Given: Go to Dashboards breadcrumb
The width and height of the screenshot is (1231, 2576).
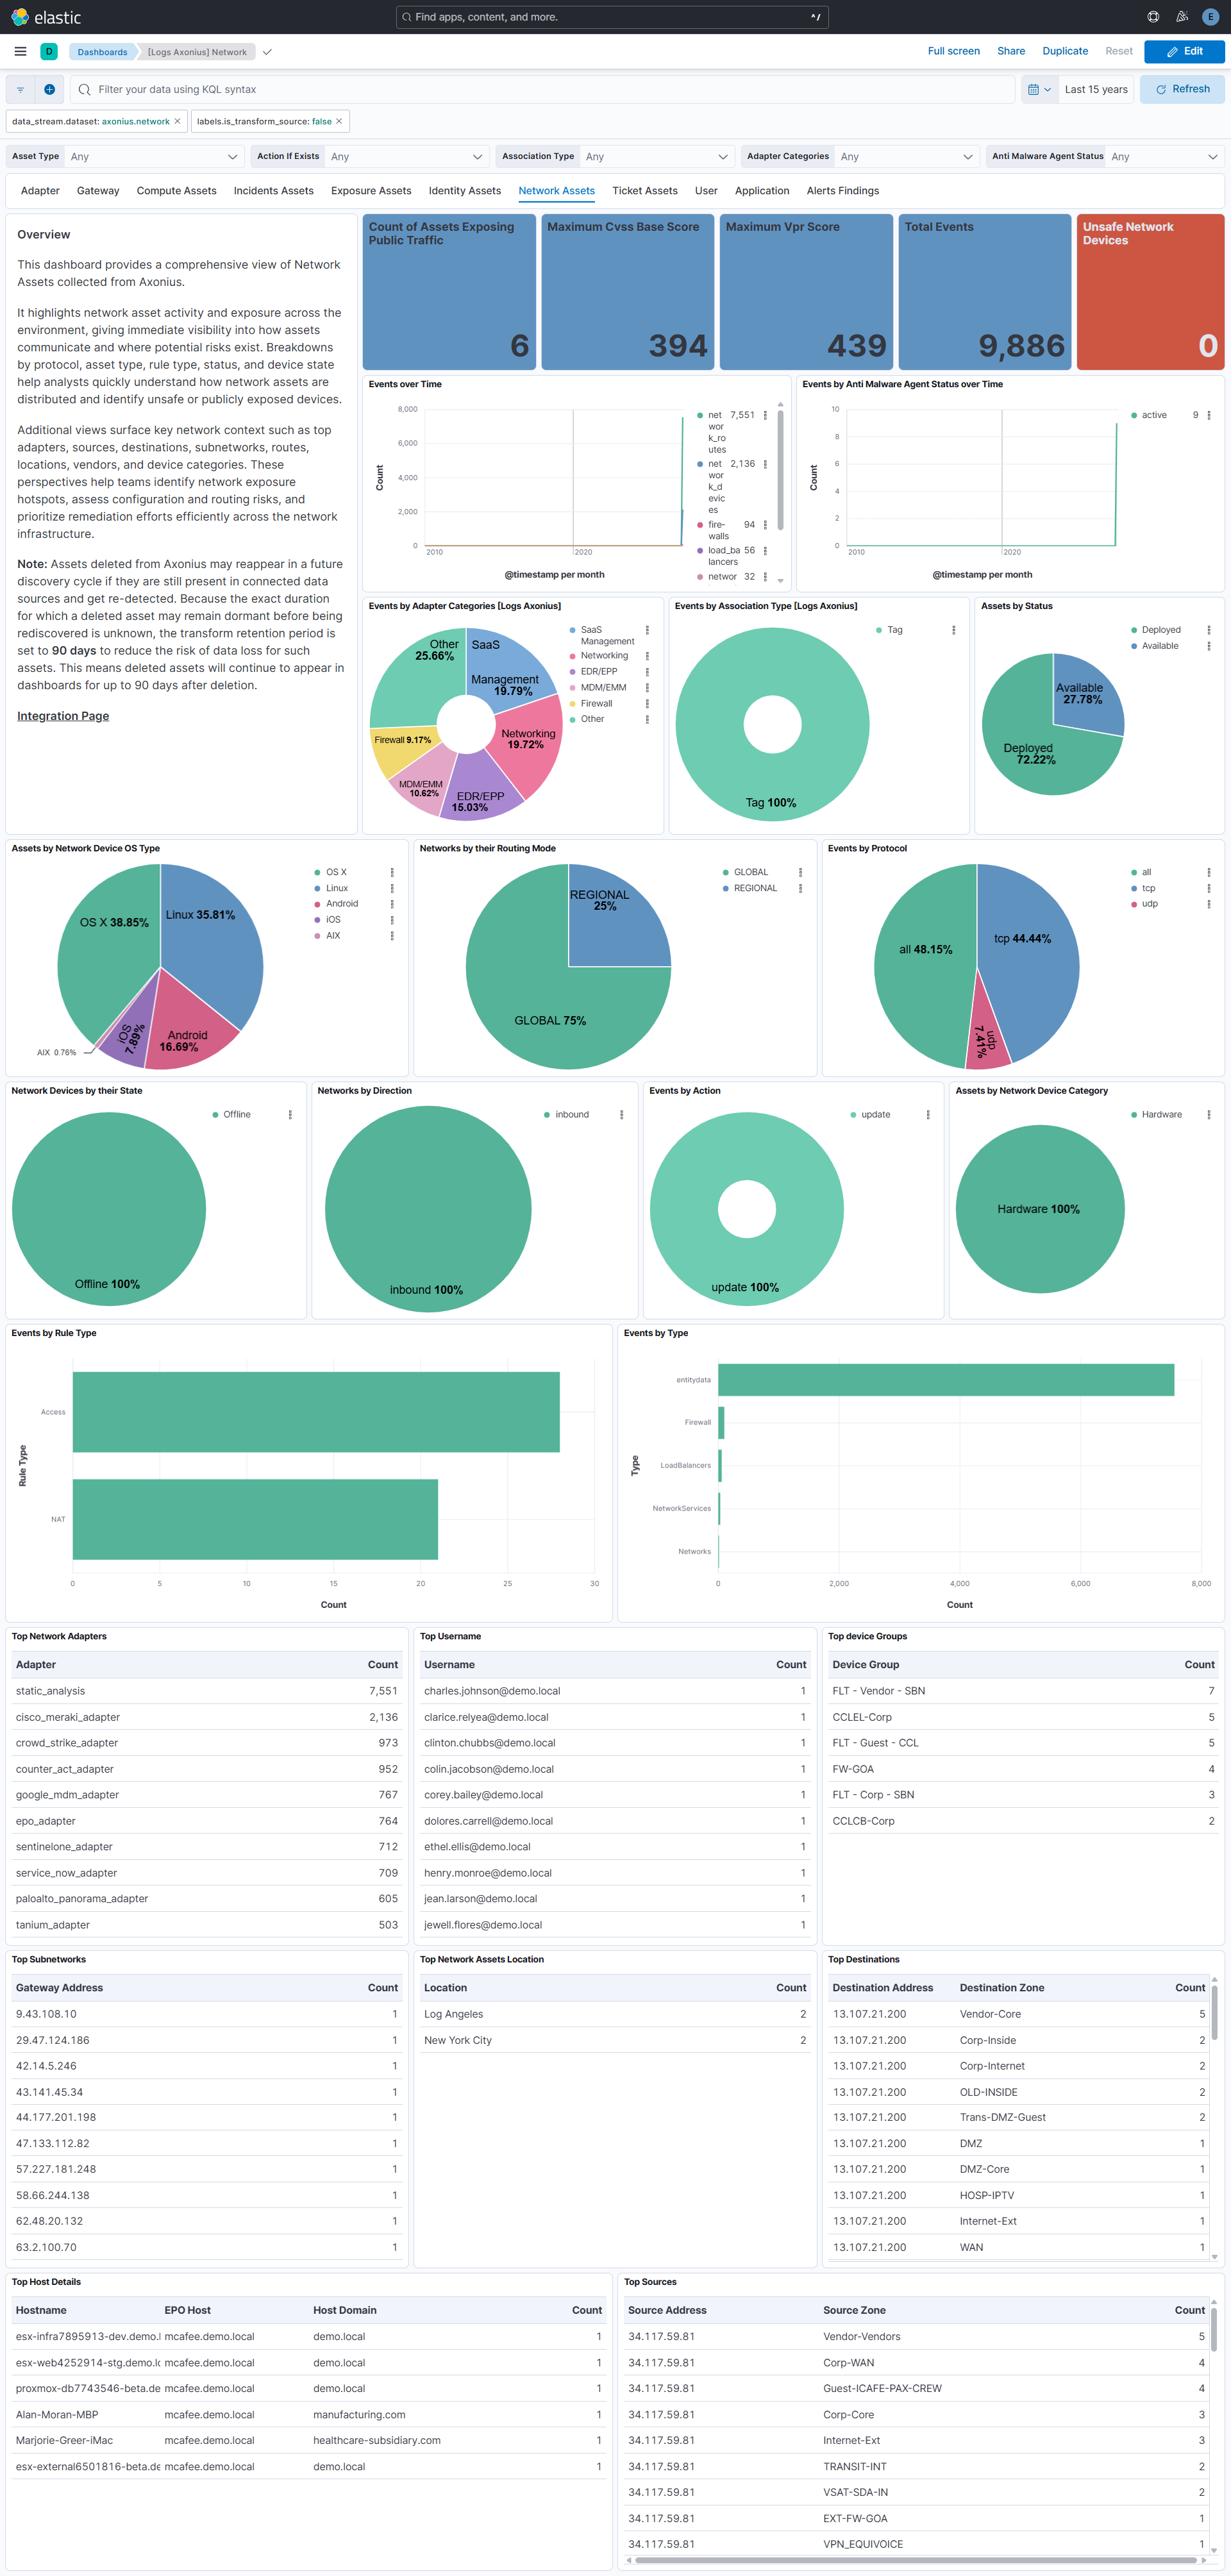Looking at the screenshot, I should coord(102,52).
